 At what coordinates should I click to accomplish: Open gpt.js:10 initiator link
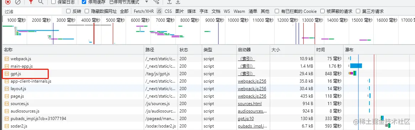(x=246, y=119)
